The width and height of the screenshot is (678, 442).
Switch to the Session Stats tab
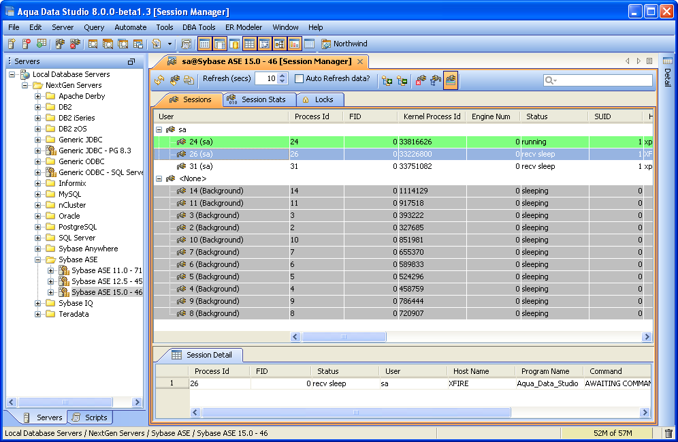click(259, 99)
